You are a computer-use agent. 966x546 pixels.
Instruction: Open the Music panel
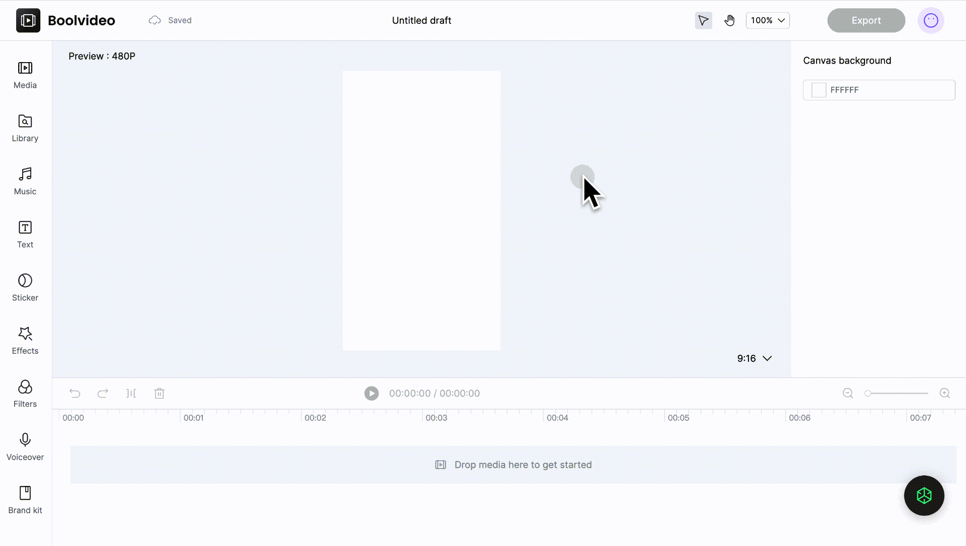(x=25, y=181)
